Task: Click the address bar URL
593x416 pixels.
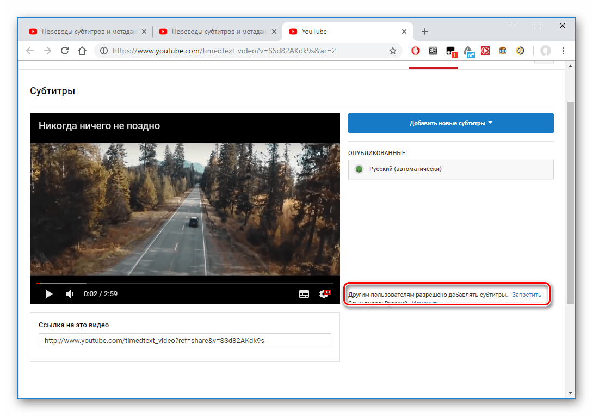Action: pyautogui.click(x=224, y=51)
